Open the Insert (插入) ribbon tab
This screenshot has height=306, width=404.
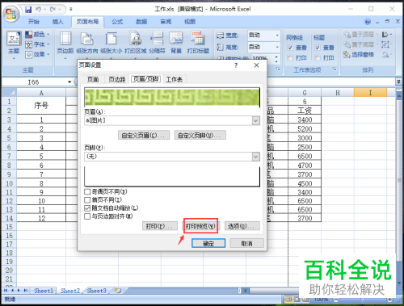57,22
